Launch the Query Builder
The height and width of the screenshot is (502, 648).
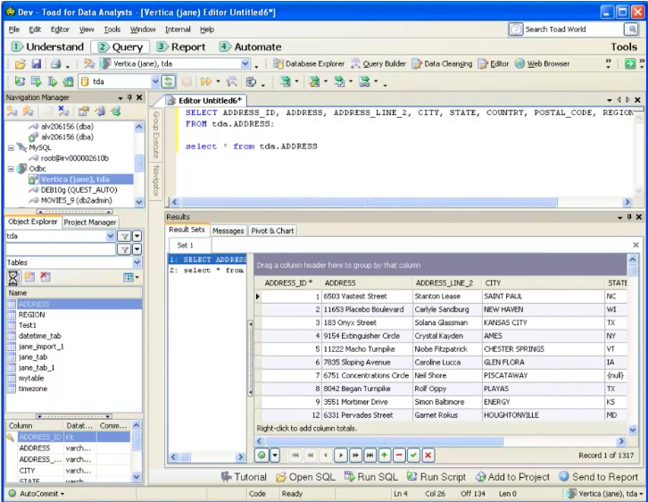[378, 64]
